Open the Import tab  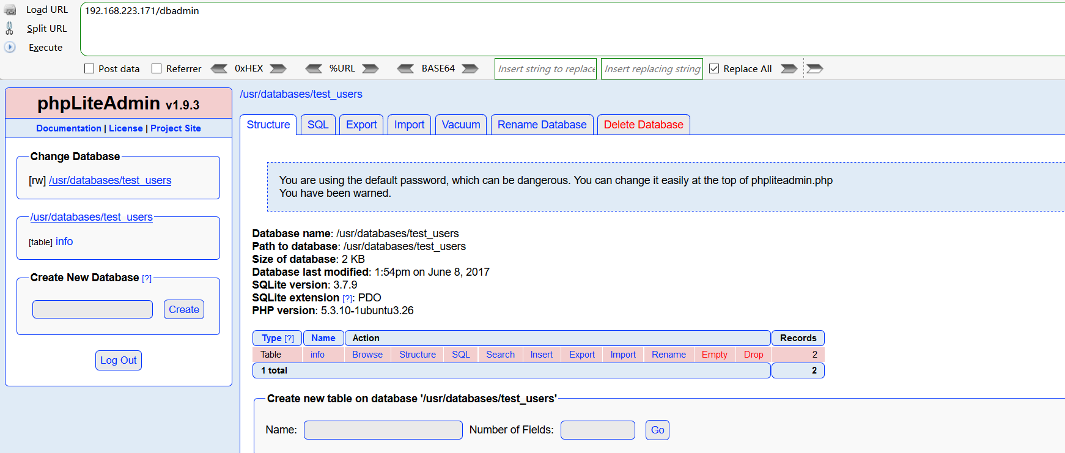pos(409,125)
